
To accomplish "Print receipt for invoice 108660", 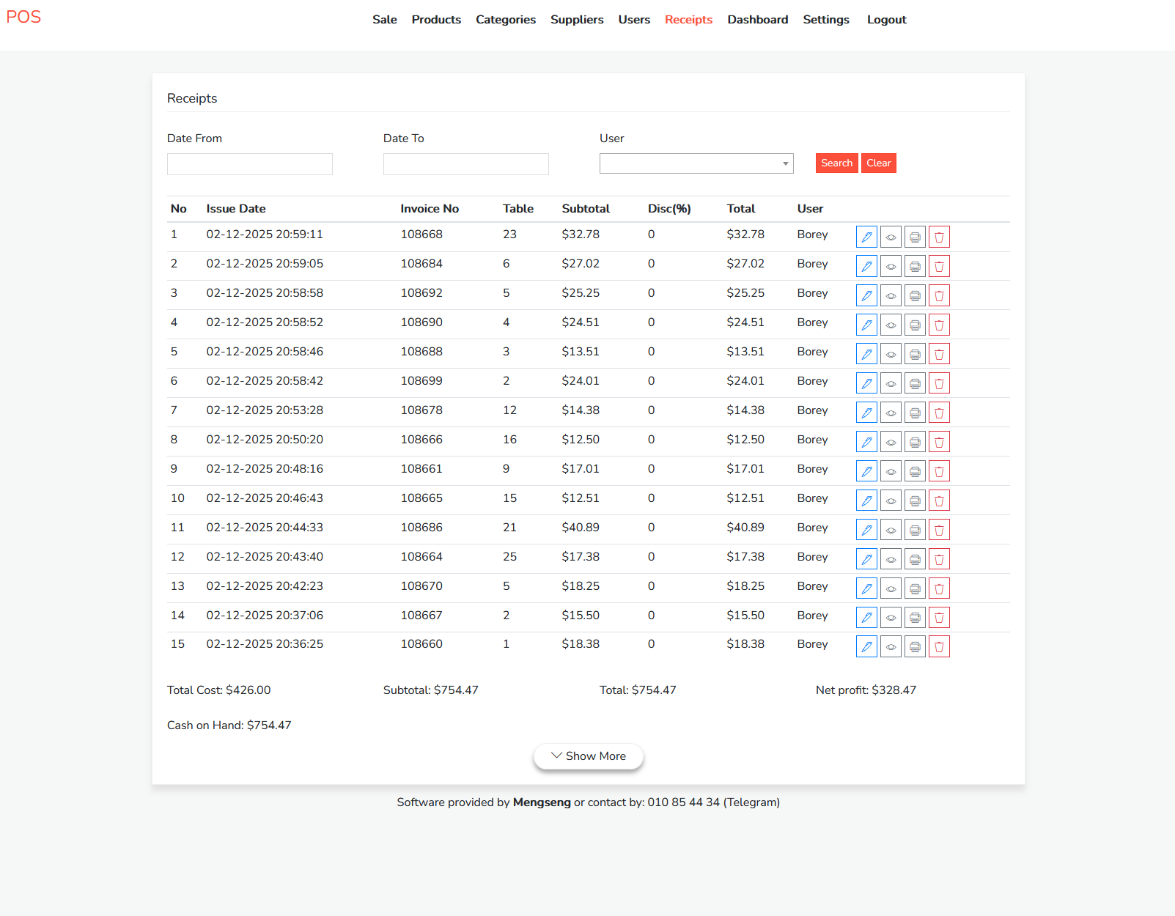I will click(915, 646).
